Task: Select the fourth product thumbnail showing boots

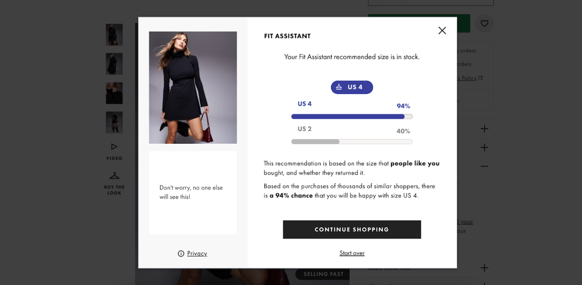Action: point(114,122)
